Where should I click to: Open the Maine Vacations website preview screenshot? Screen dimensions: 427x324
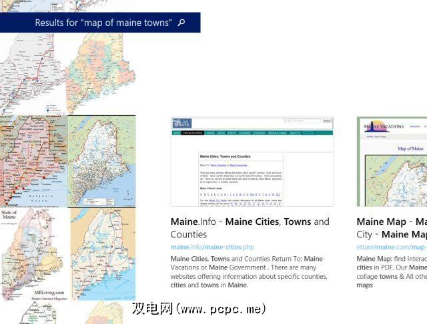click(392, 162)
